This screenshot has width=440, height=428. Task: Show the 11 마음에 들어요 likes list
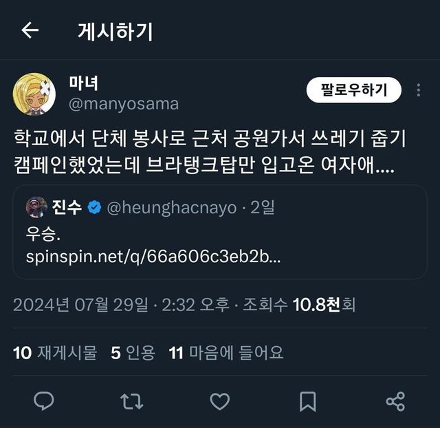225,353
